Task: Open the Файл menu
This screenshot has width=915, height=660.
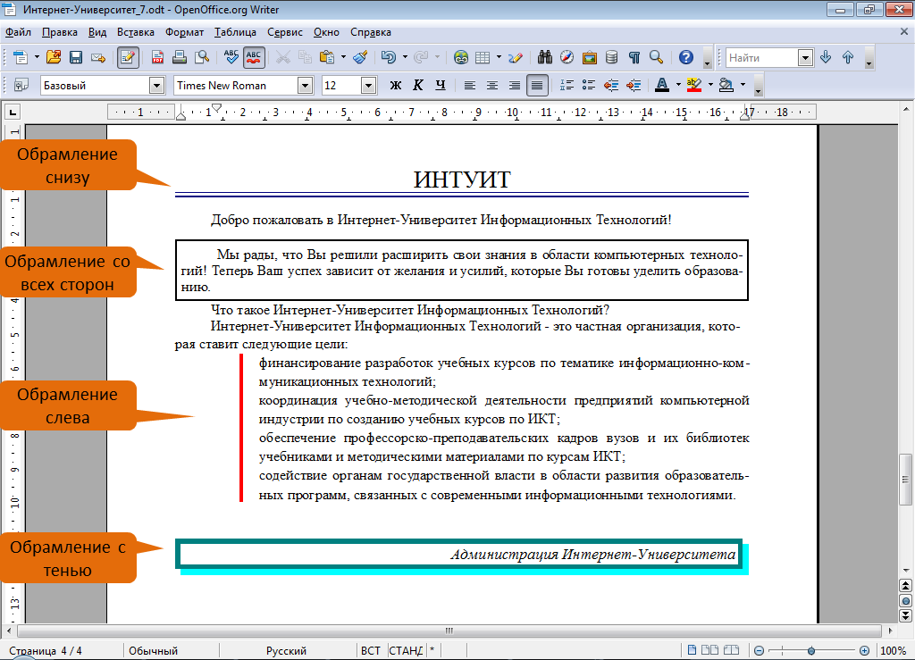Action: (x=18, y=32)
